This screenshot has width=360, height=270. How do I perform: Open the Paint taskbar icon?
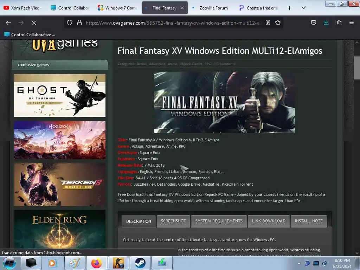(x=75, y=263)
